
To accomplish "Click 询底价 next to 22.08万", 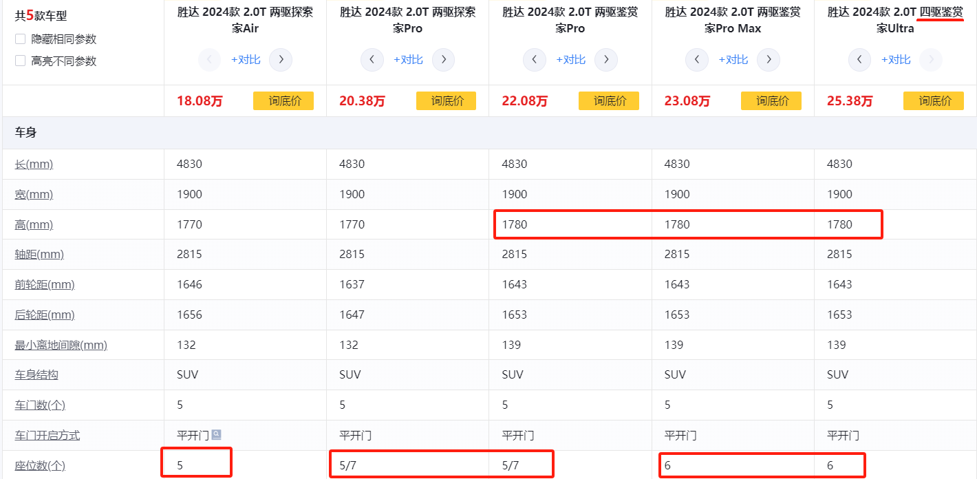I will [x=609, y=101].
